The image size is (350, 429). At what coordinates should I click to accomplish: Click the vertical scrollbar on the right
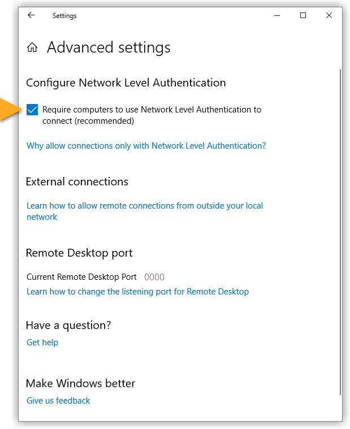(340, 226)
